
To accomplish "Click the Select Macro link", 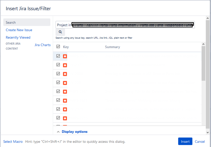I will (x=13, y=141).
